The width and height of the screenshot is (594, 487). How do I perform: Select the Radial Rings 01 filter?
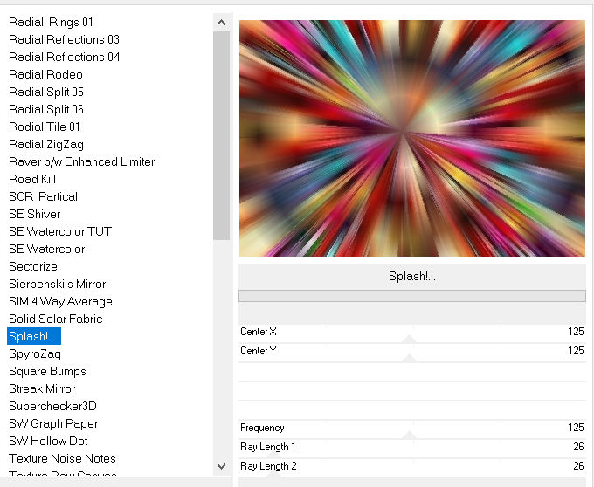tap(51, 22)
